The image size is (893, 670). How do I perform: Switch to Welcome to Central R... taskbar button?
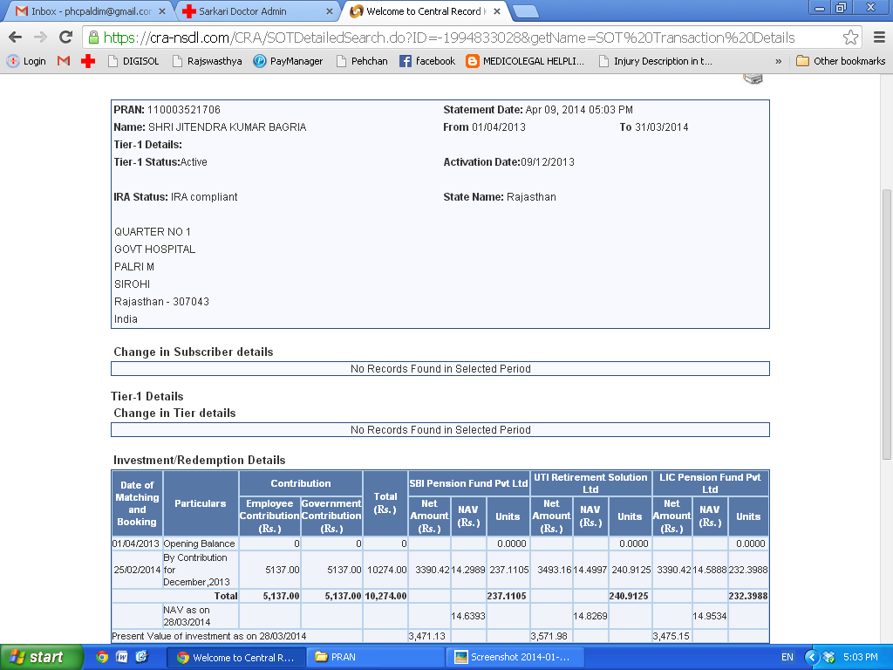235,658
